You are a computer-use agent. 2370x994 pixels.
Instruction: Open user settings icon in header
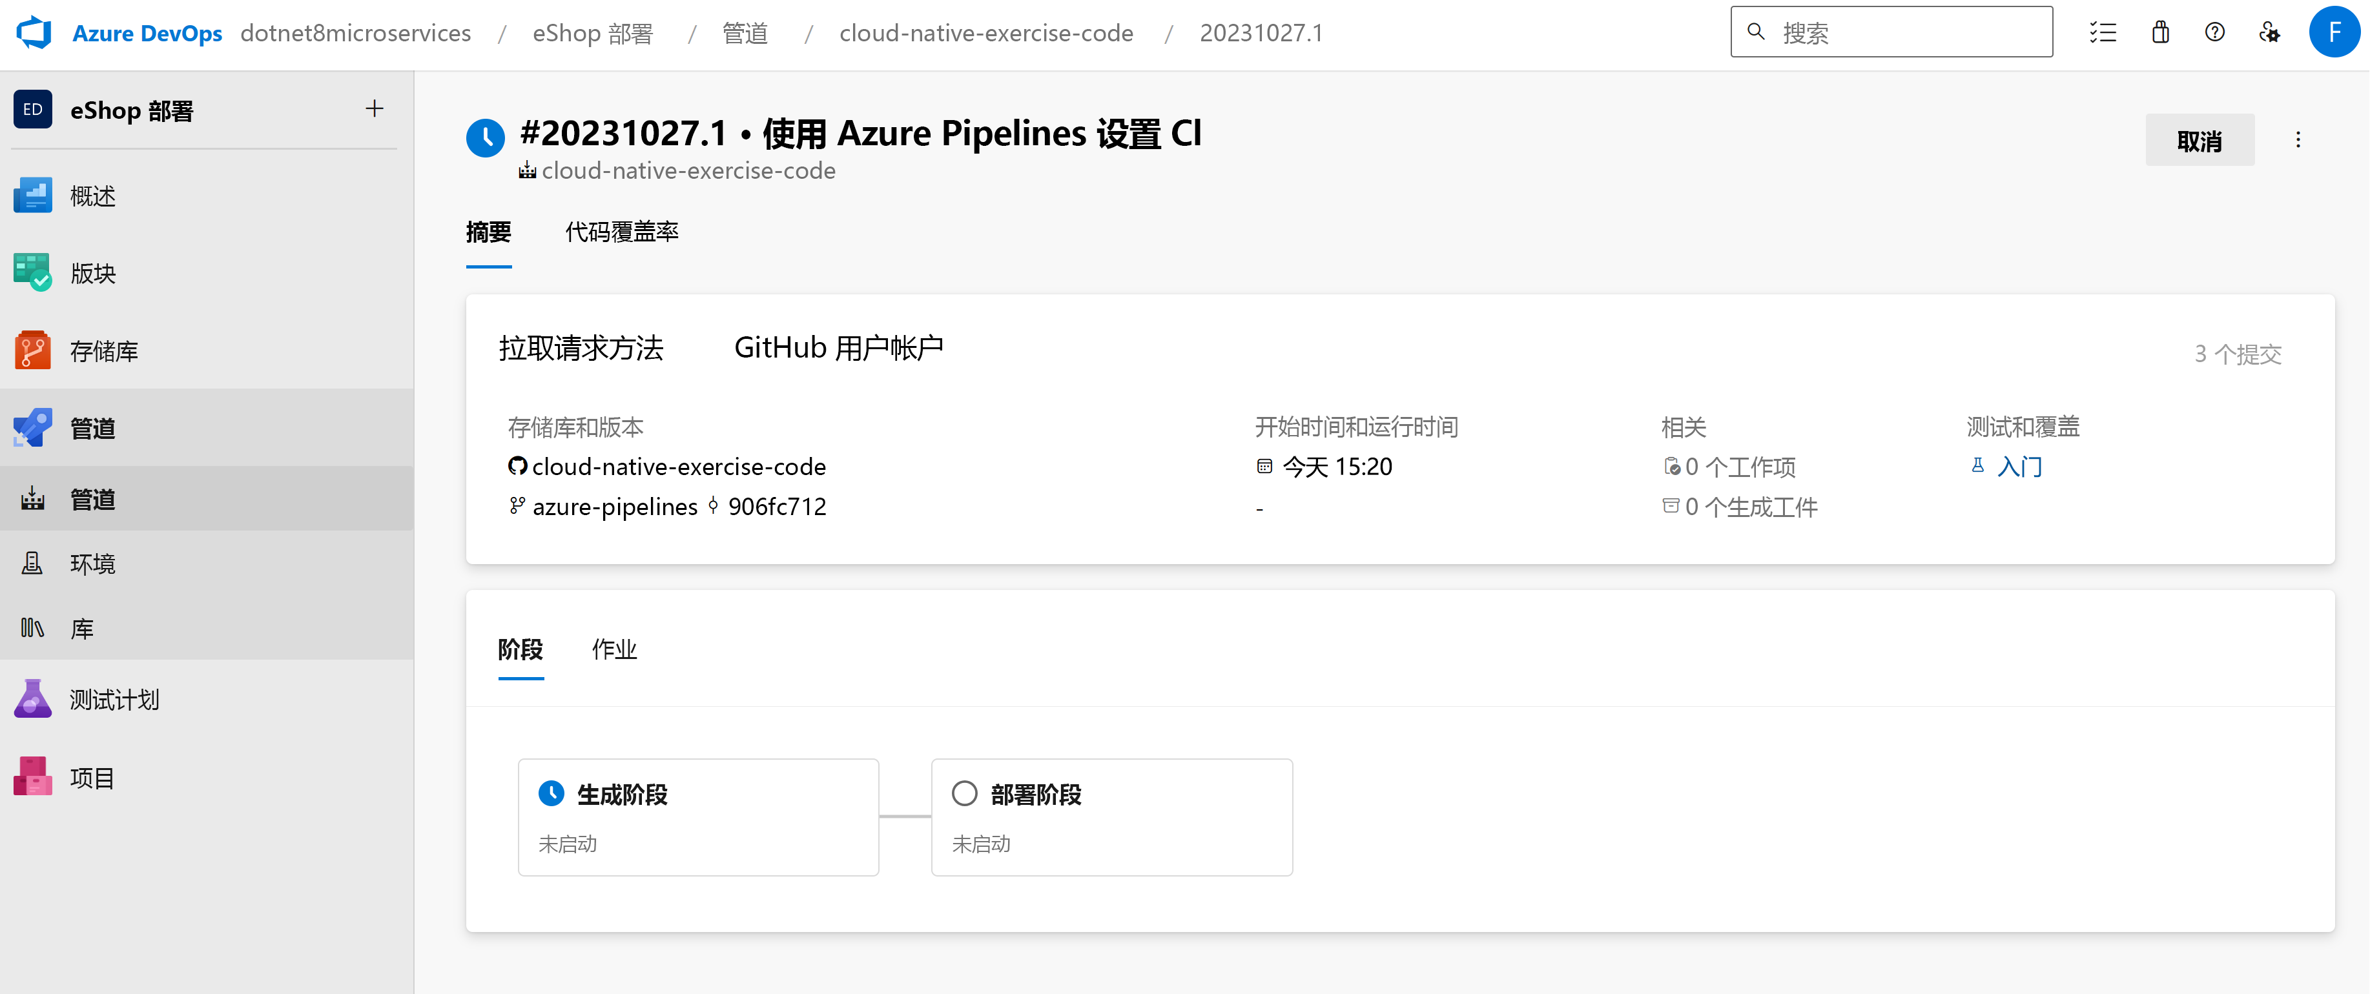pyautogui.click(x=2269, y=33)
